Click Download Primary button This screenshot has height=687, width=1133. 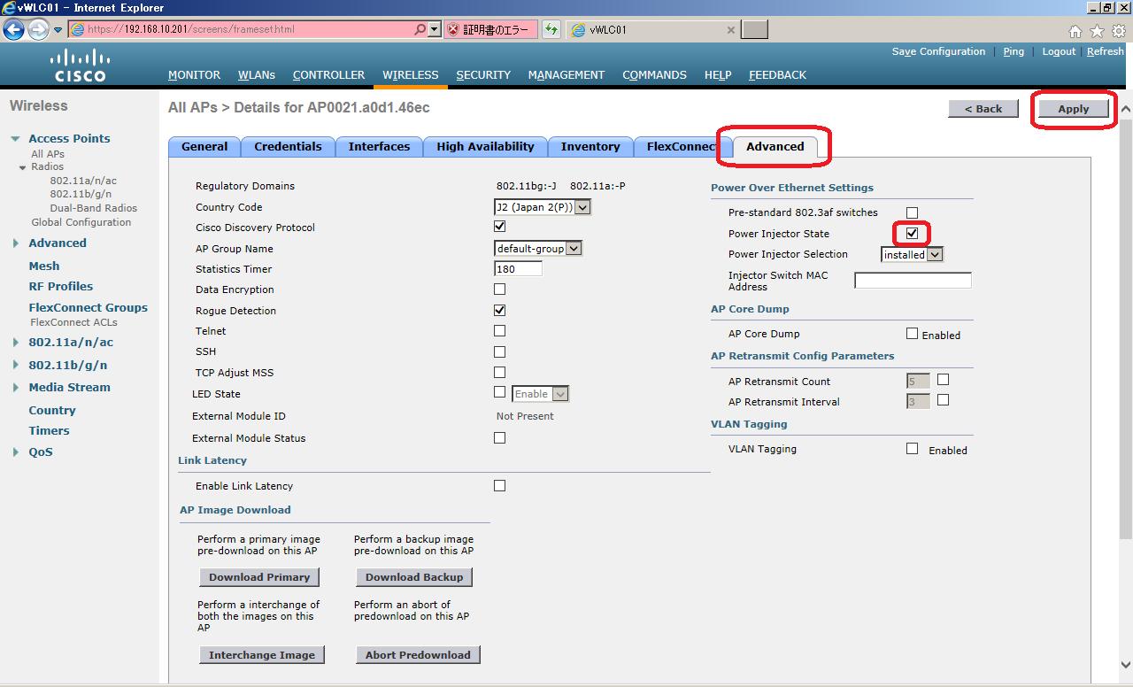point(259,577)
